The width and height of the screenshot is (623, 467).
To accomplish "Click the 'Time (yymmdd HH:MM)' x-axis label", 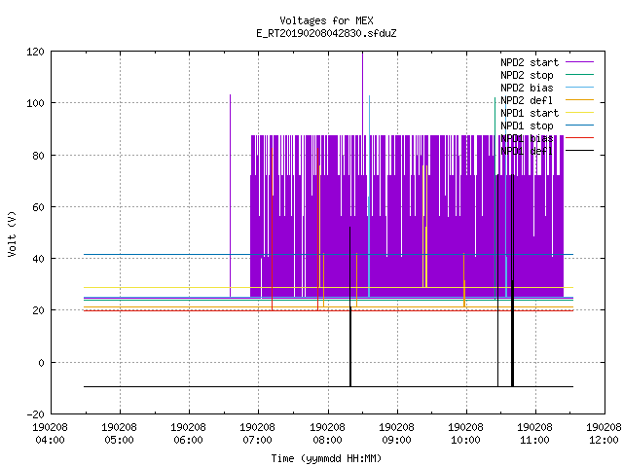I will coord(326,458).
